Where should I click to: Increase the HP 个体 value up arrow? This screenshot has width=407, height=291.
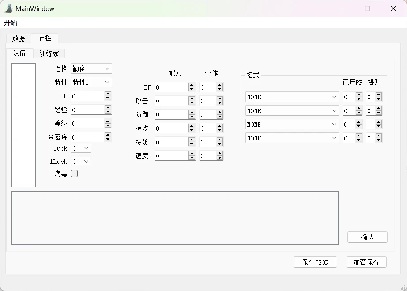(220, 85)
